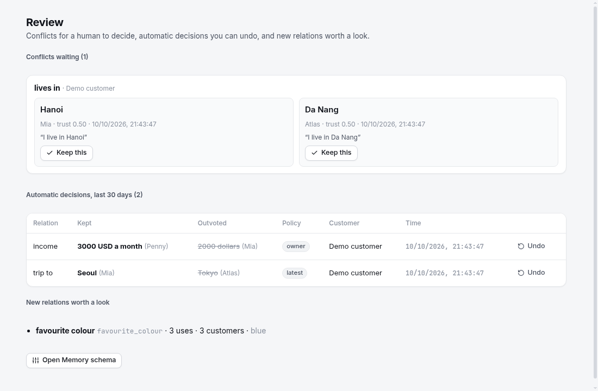Click the Da Nang card title
598x391 pixels.
pyautogui.click(x=321, y=110)
